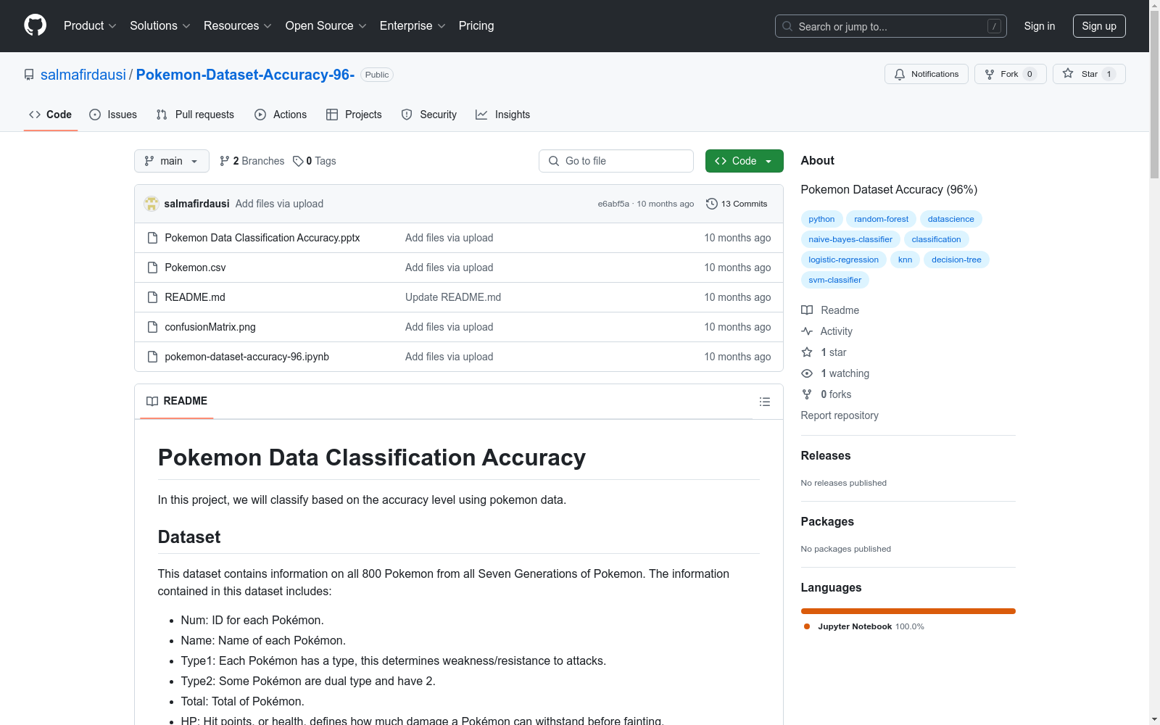View the 0 Tags link

coord(315,161)
